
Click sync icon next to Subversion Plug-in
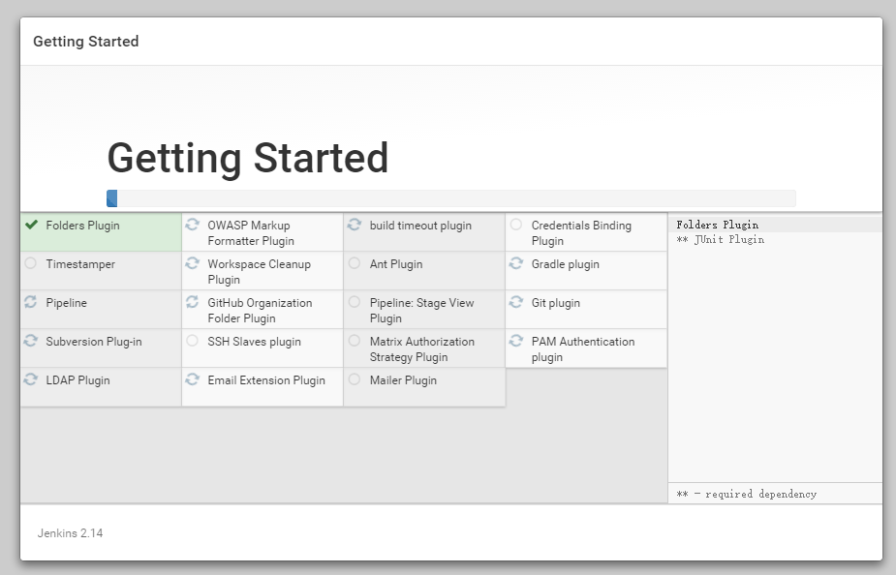pyautogui.click(x=31, y=341)
